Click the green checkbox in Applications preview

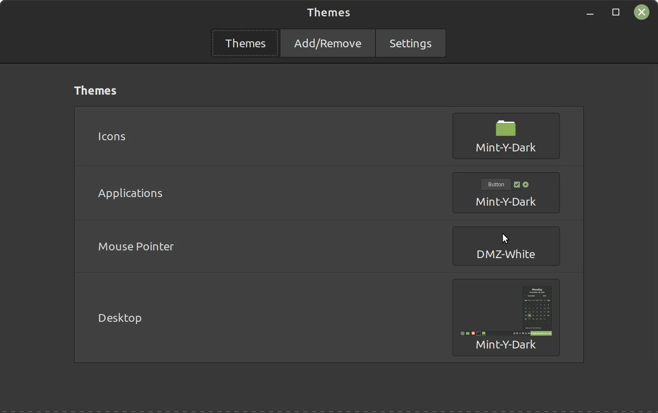point(517,185)
